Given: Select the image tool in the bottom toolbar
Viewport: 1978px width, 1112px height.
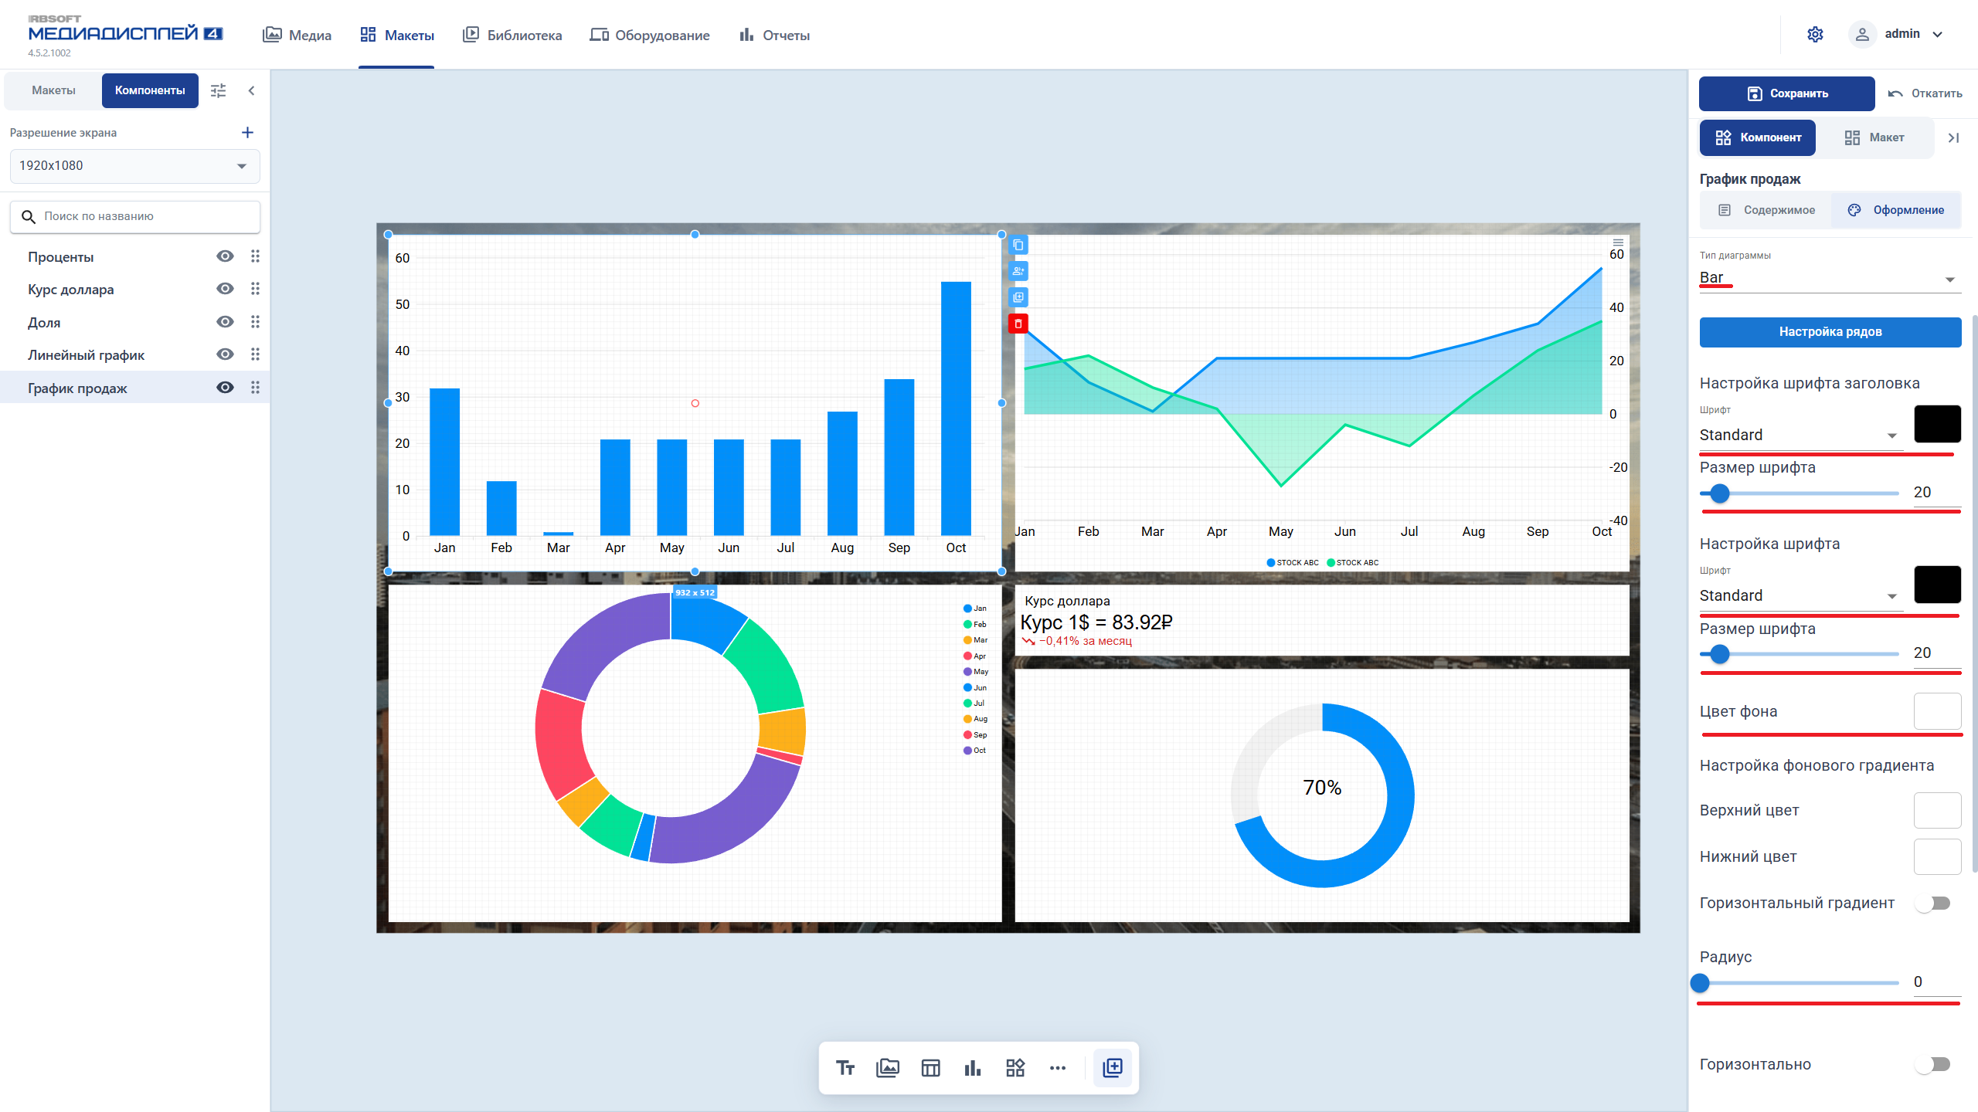Looking at the screenshot, I should (888, 1068).
